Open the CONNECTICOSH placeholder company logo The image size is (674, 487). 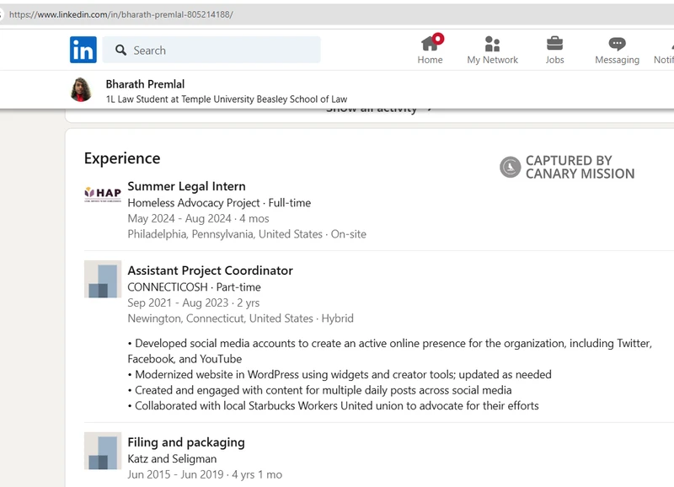pos(103,279)
